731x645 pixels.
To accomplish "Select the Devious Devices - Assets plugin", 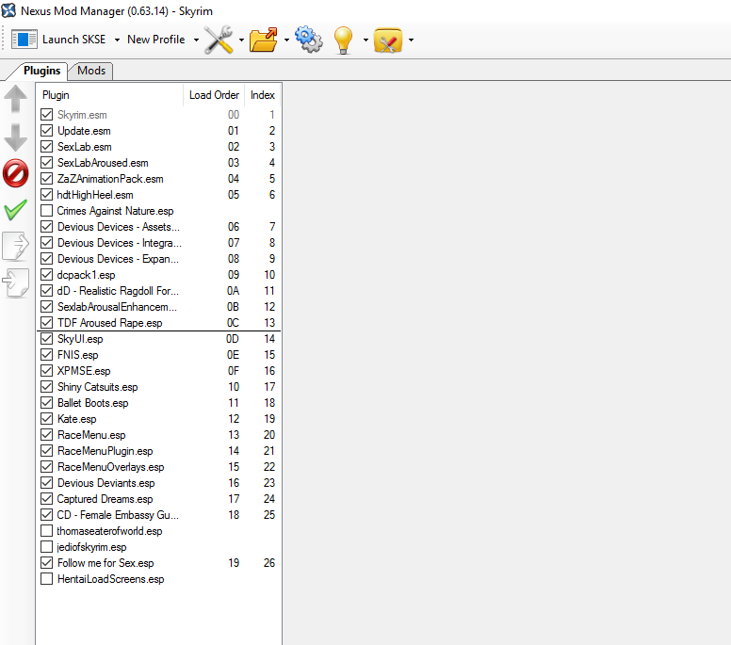I will [x=119, y=227].
